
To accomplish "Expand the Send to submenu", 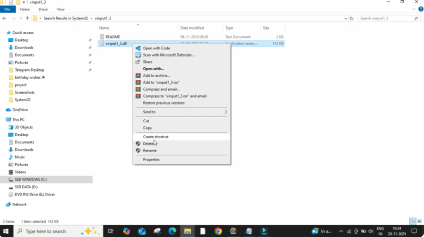I will [226, 112].
